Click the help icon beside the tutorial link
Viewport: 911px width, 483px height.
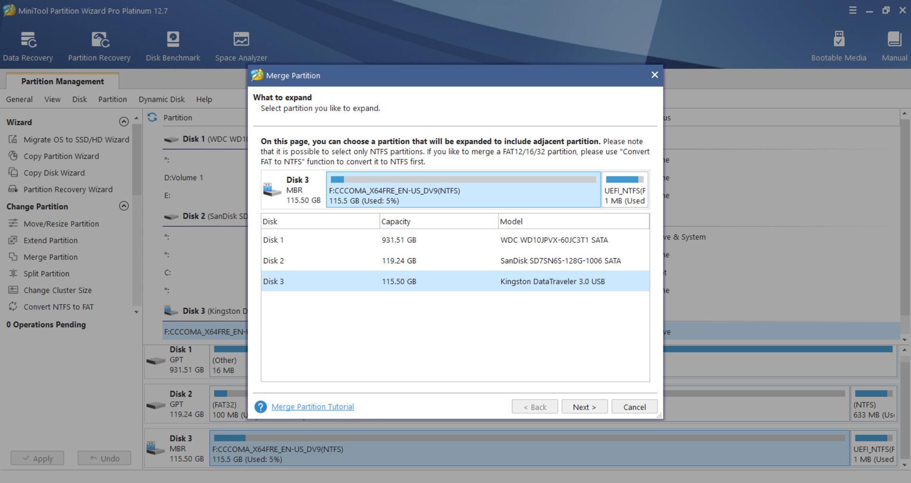260,407
